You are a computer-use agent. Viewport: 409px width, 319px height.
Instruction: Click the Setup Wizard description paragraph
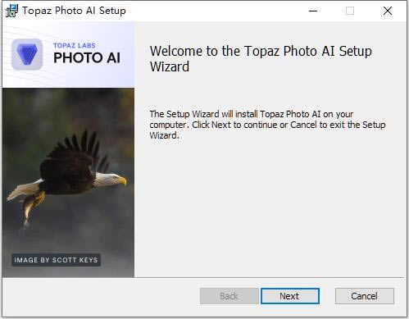click(267, 125)
